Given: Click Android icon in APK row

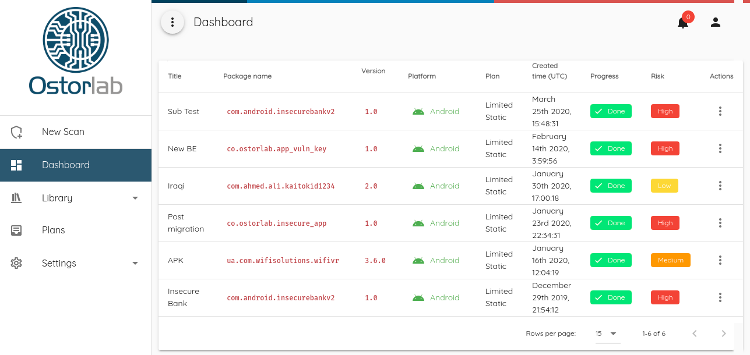Looking at the screenshot, I should (x=418, y=261).
